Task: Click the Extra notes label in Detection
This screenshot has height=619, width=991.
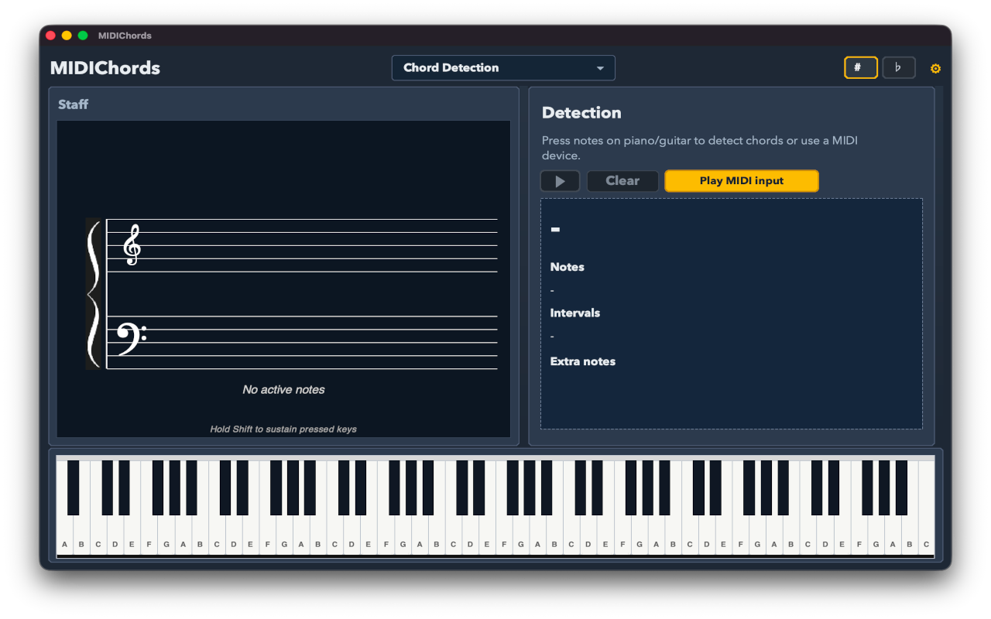Action: 583,361
